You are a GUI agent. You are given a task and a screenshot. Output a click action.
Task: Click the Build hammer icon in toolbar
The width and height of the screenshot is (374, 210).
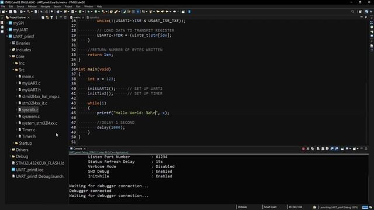[29, 12]
